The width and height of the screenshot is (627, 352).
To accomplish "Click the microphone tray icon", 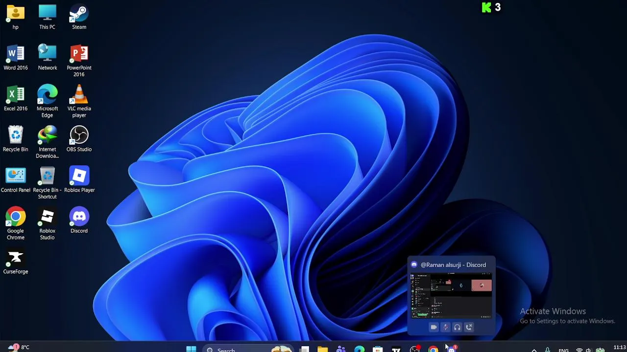I will click(x=548, y=350).
